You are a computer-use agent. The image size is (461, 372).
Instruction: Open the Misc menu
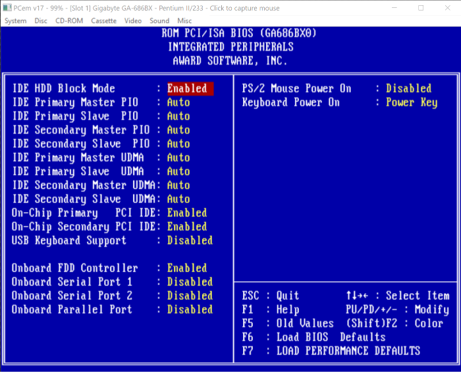[184, 21]
